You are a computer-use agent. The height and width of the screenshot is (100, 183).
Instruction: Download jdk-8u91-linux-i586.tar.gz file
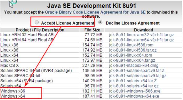pyautogui.click(x=133, y=50)
